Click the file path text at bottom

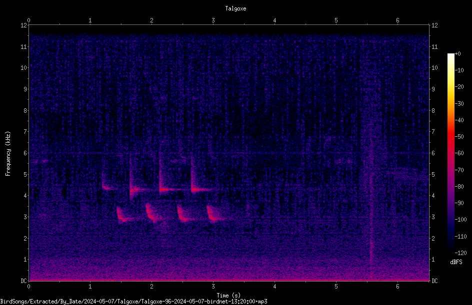133,302
